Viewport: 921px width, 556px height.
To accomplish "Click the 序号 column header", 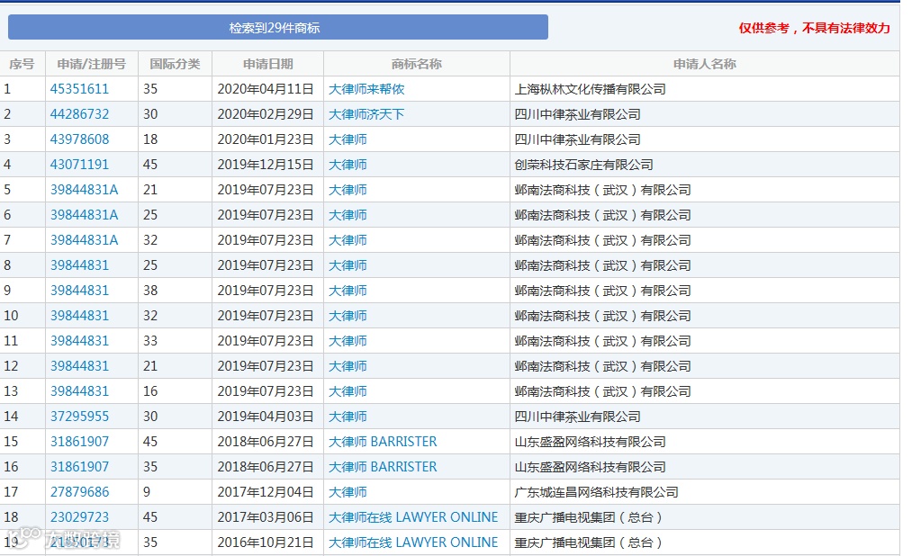I will click(x=23, y=64).
